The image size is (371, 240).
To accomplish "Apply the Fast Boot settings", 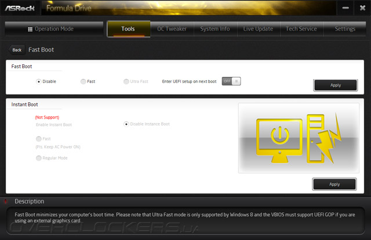I will pyautogui.click(x=336, y=85).
